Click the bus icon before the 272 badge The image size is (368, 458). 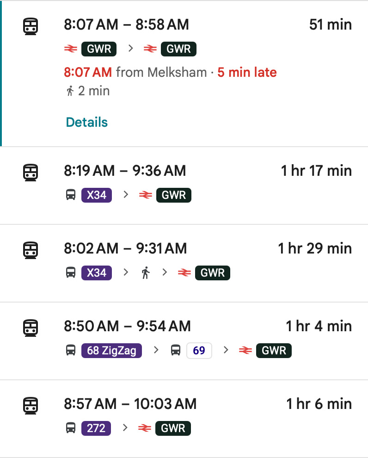tap(71, 428)
